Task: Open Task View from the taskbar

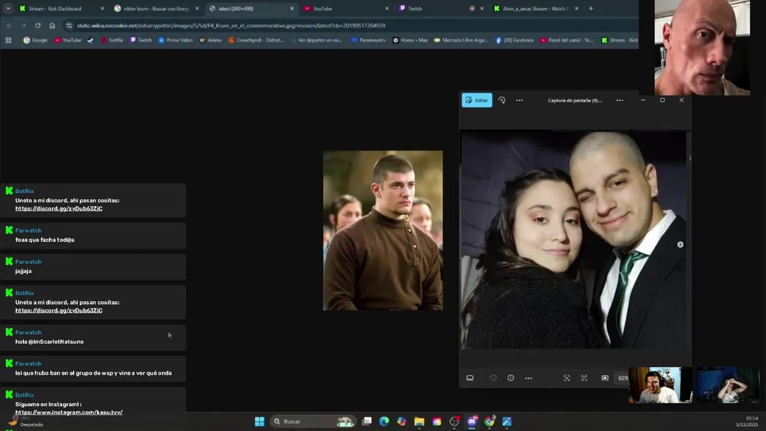Action: 367,421
